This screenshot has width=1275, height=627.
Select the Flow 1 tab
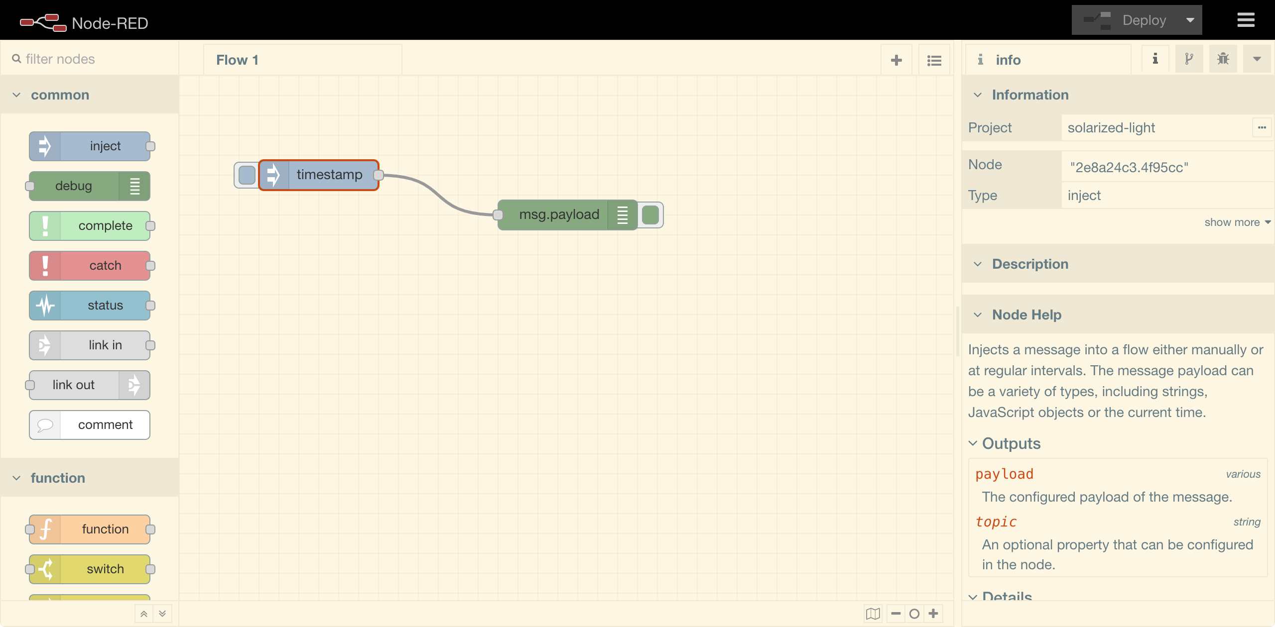coord(238,60)
